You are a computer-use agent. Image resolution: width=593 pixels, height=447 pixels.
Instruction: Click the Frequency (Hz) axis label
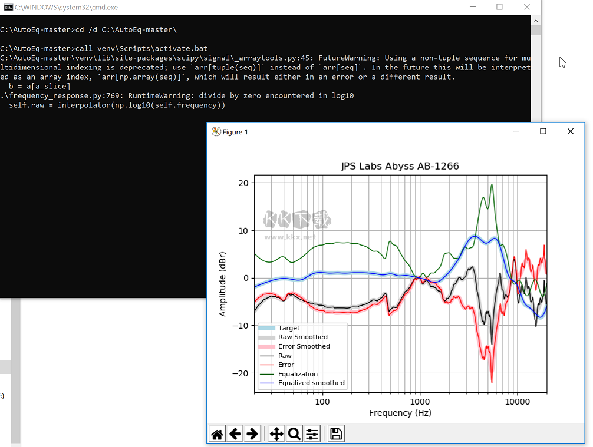point(400,413)
